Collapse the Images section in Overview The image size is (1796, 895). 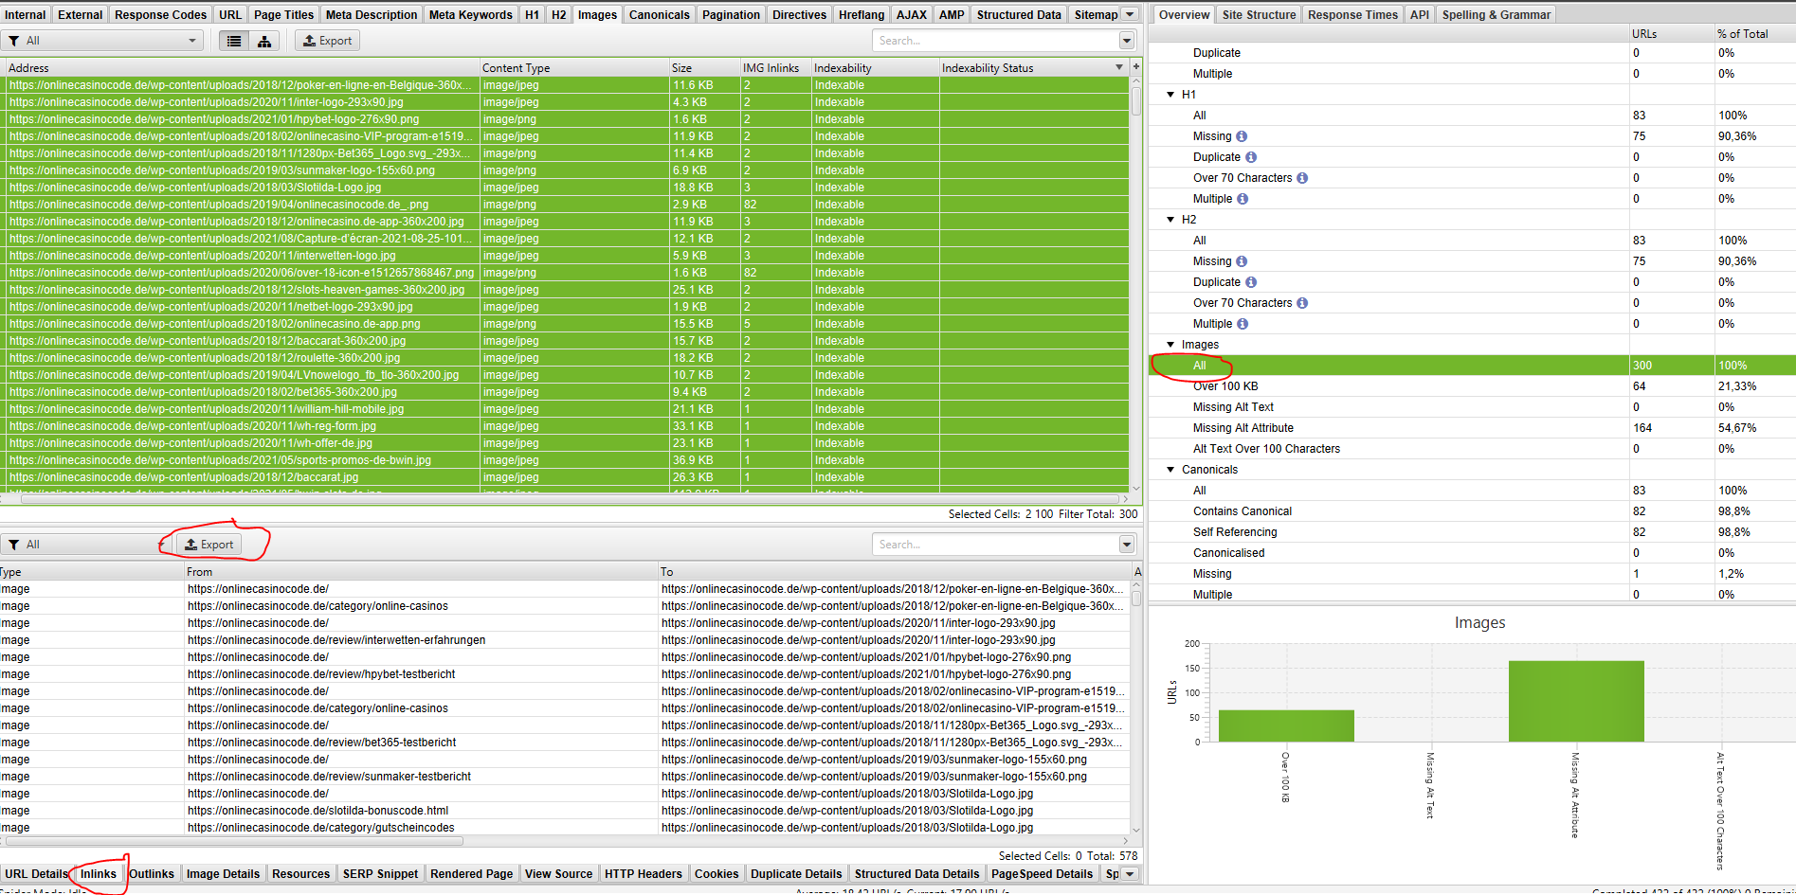pos(1170,345)
